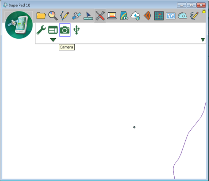Toggle the yellow toolbar lock icon

tap(204, 11)
